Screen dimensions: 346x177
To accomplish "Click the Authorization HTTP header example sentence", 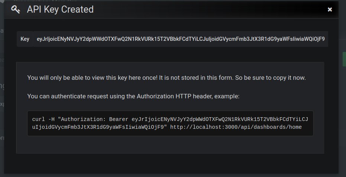I will 133,96.
